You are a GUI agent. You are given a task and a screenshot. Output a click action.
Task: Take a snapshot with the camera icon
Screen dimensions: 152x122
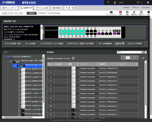(111, 12)
